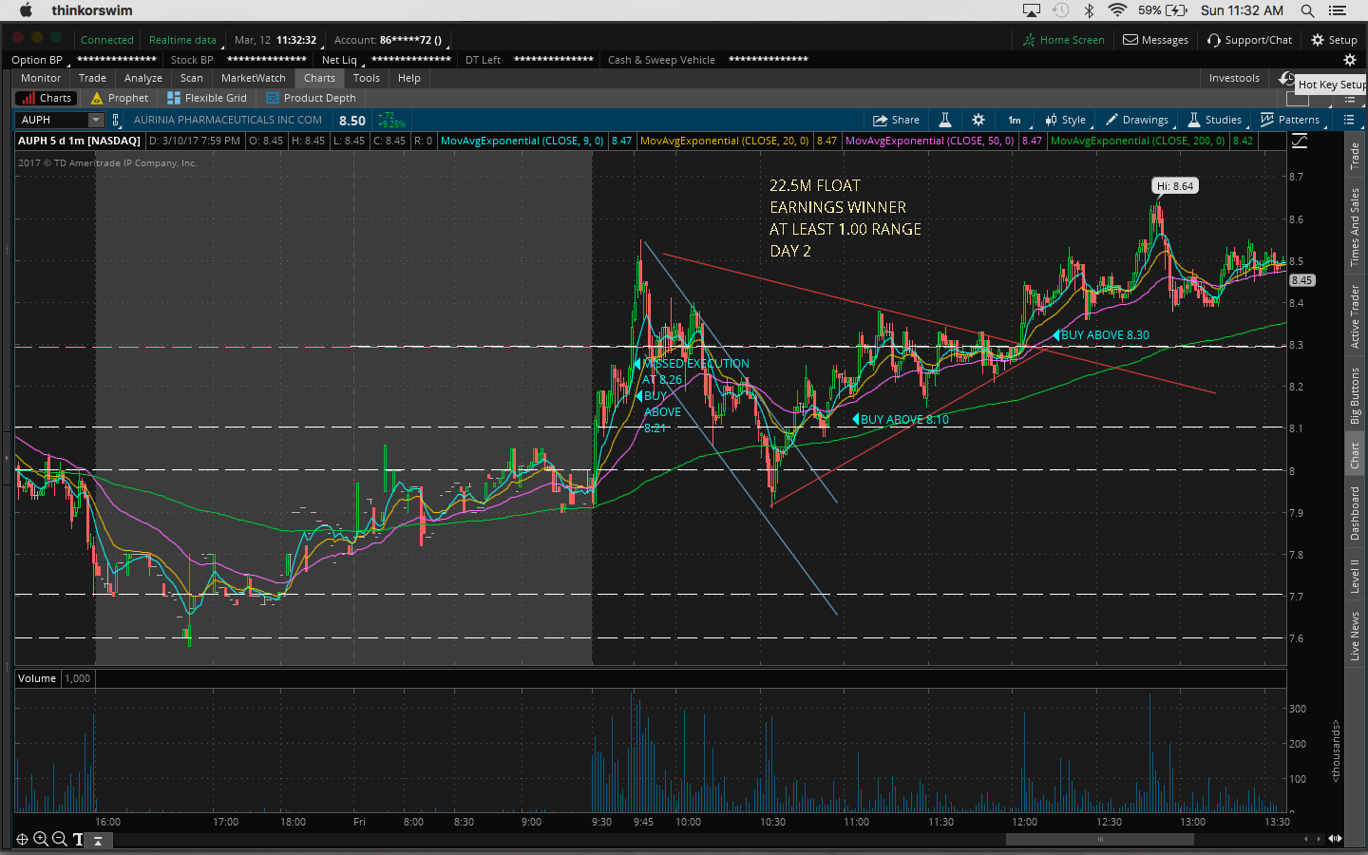Open the Big Buttons side tab
Screen dimensions: 1368x855
1355,395
